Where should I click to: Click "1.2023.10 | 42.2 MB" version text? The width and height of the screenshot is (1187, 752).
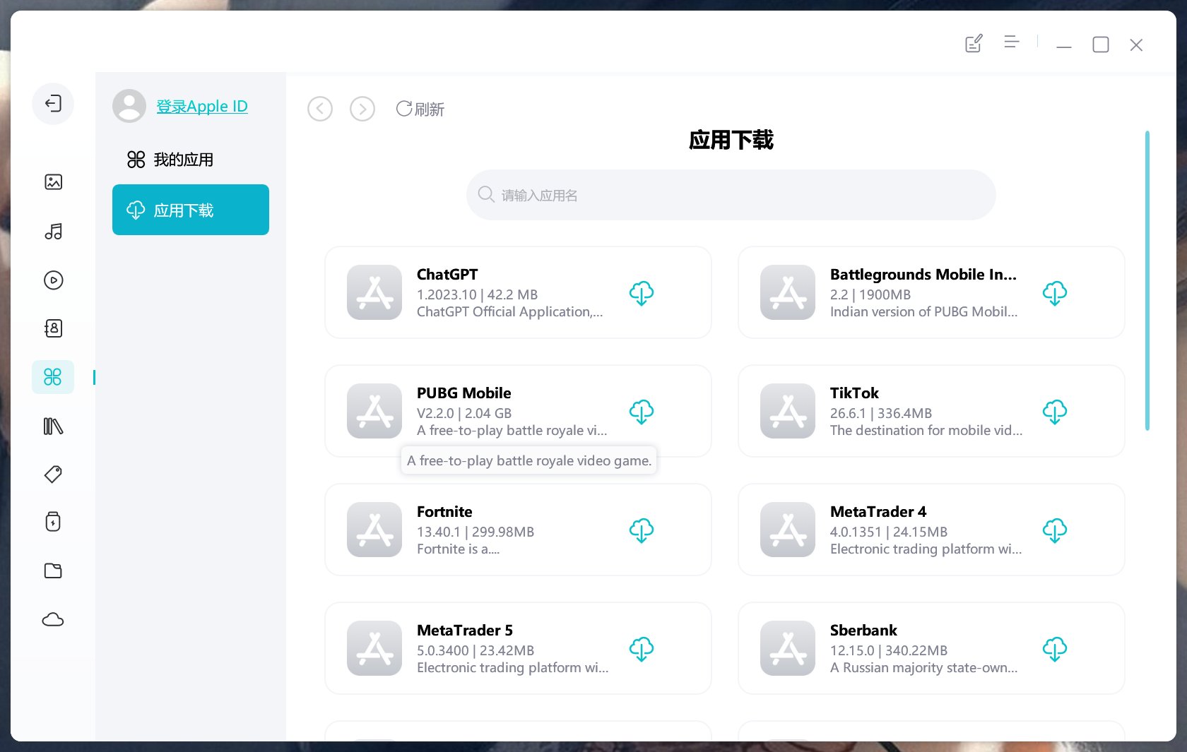pos(477,294)
